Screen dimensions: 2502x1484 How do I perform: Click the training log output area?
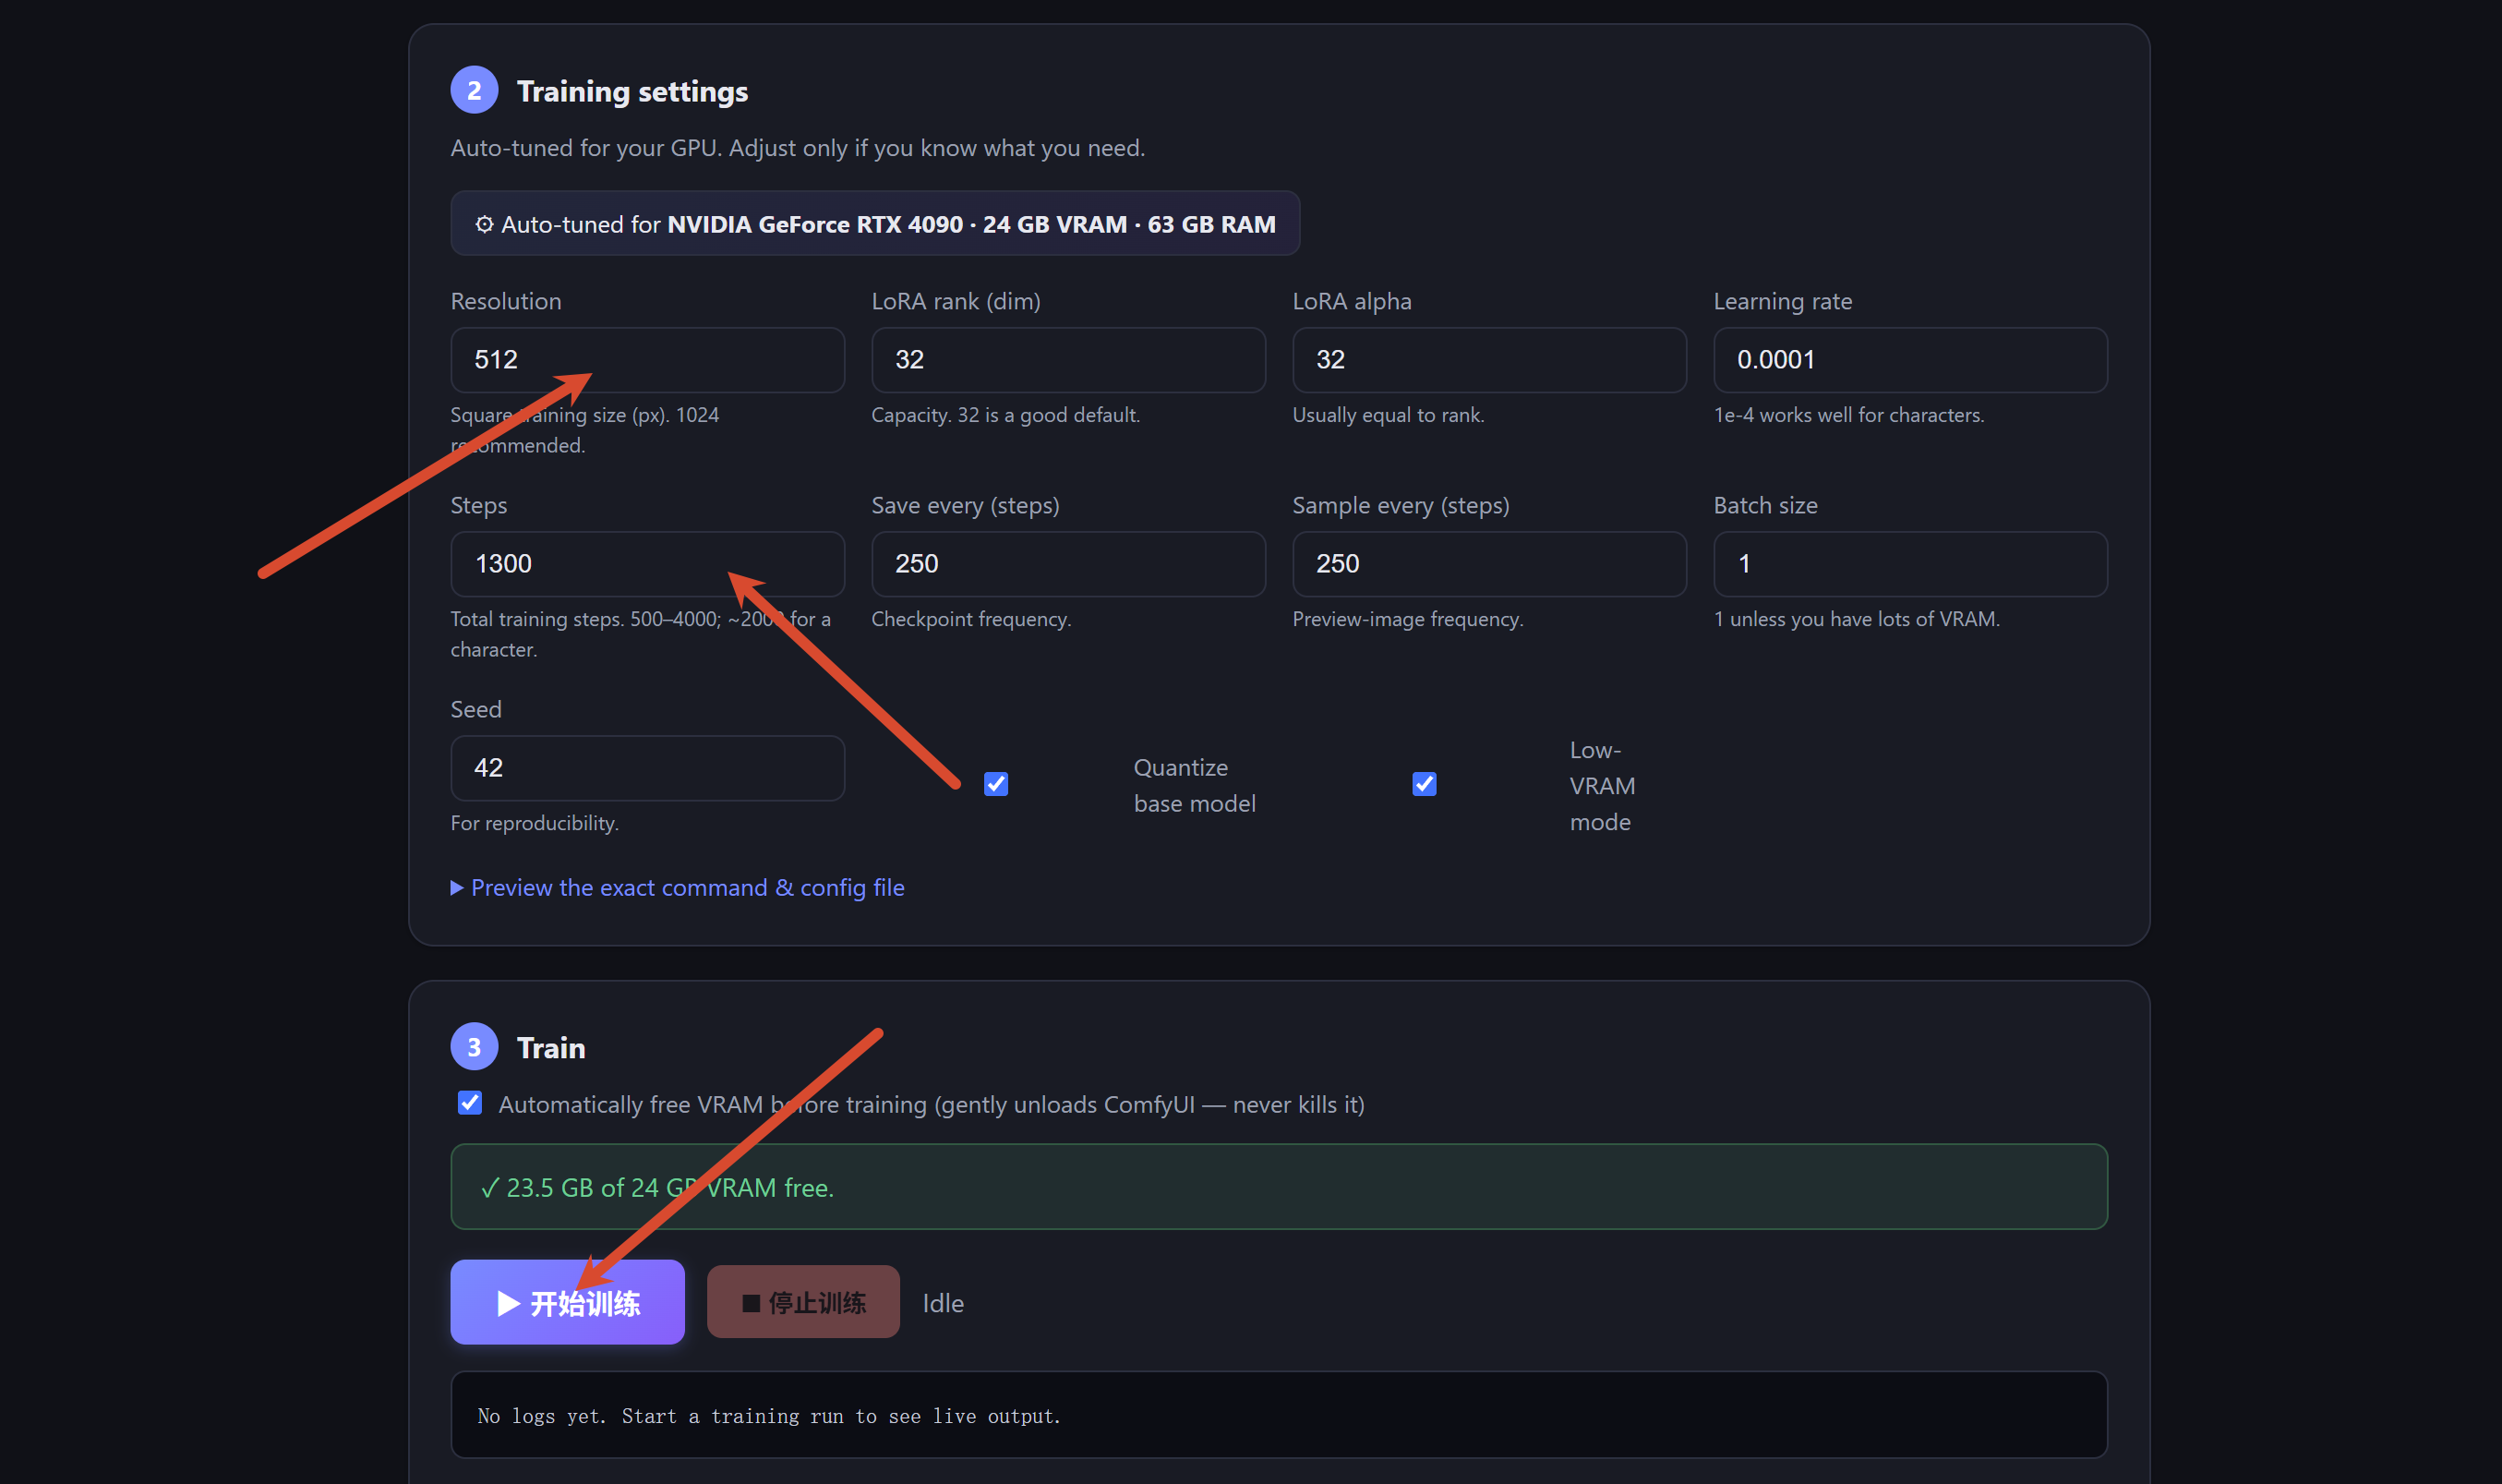(x=1280, y=1415)
